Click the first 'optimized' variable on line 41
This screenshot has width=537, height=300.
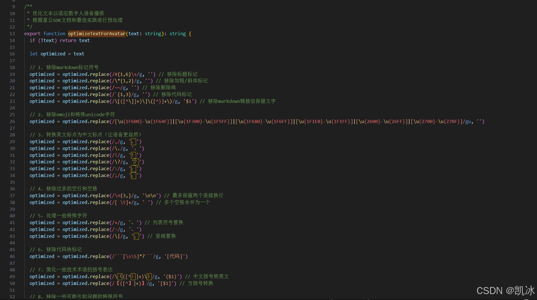(42, 222)
